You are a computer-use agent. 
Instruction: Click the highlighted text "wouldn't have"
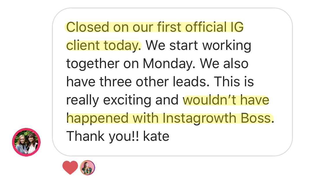pyautogui.click(x=226, y=100)
